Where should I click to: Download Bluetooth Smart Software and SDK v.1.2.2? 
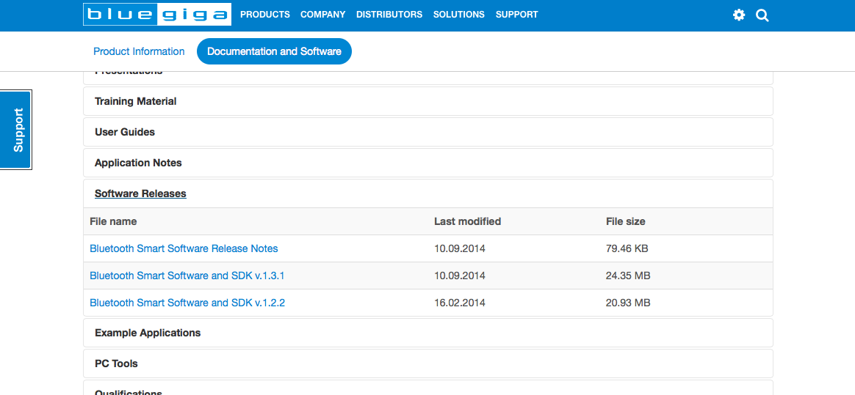coord(187,303)
